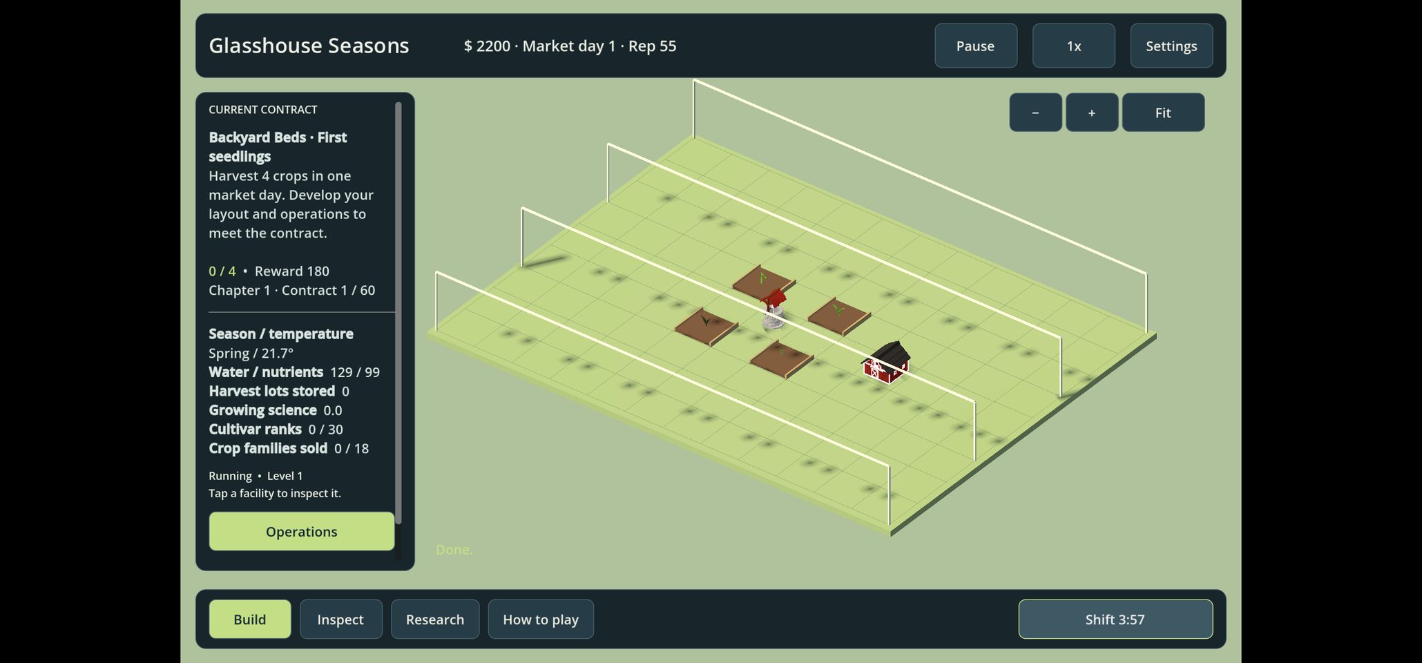This screenshot has height=663, width=1422.
Task: Open the Operations panel
Action: 302,531
